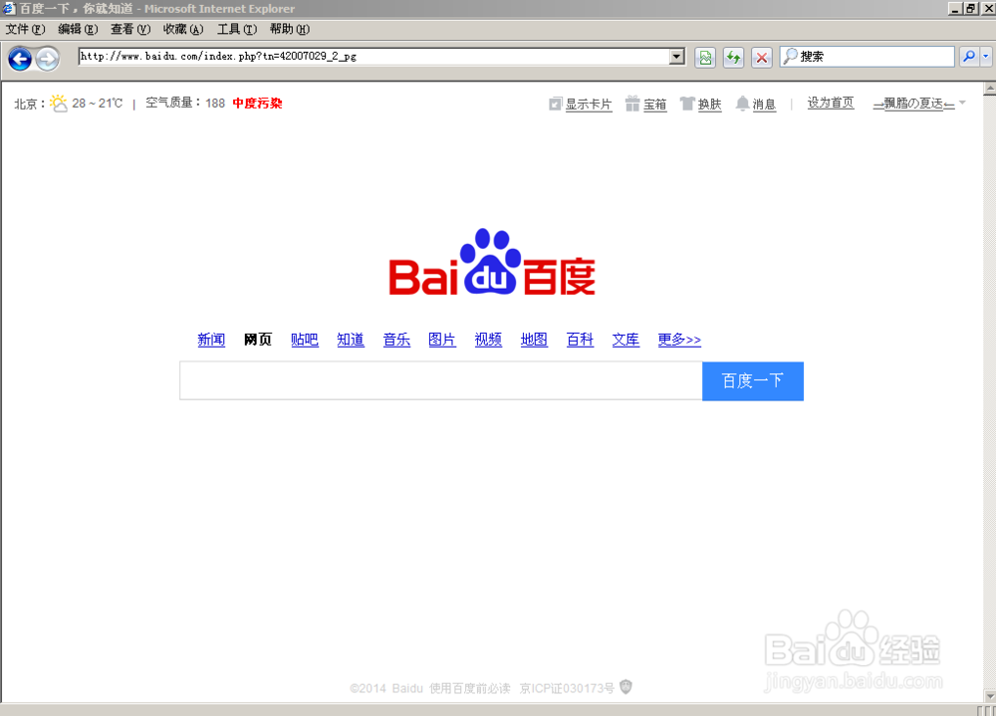Click 京ICP证030173号 footer link
The image size is (996, 716).
[567, 688]
